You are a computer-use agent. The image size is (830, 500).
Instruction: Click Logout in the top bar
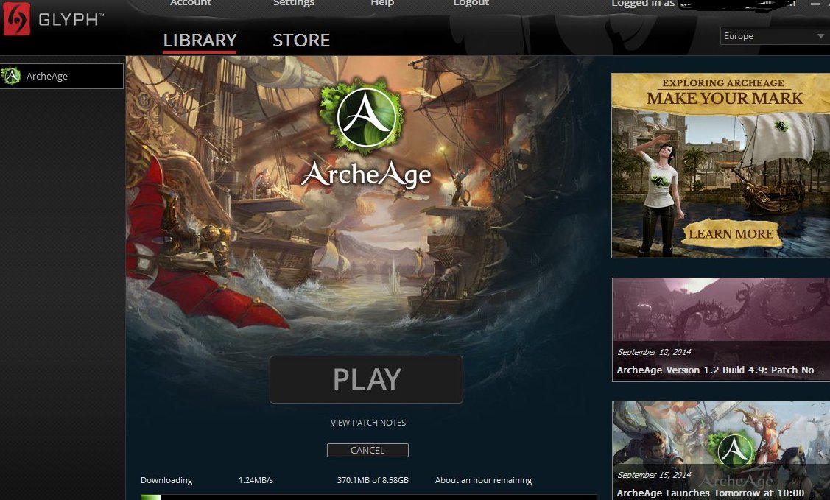[x=471, y=3]
